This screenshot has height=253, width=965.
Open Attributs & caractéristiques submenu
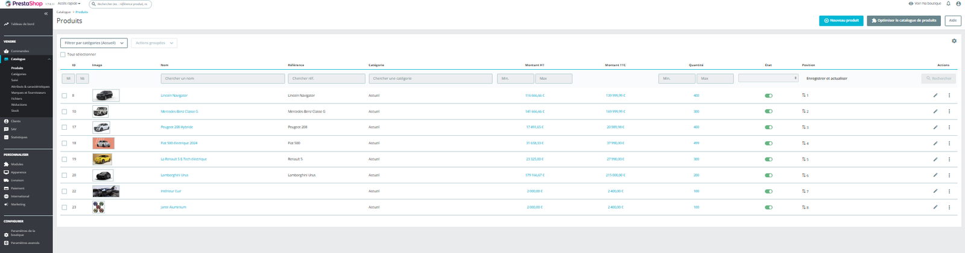click(x=30, y=87)
